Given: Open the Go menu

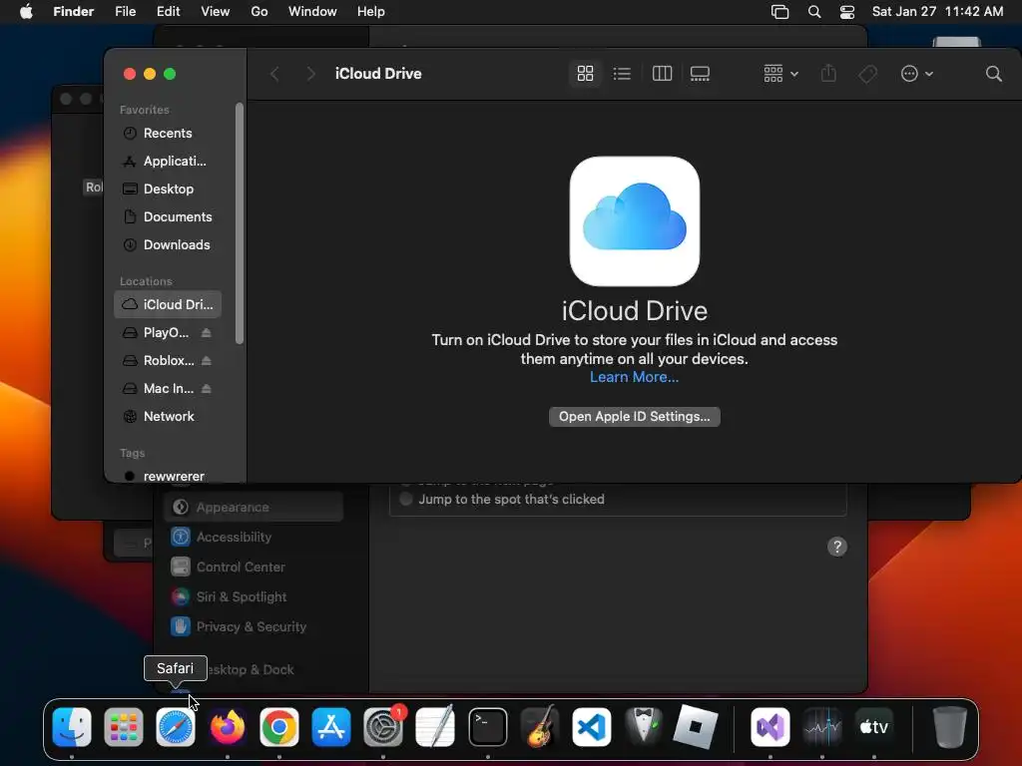Looking at the screenshot, I should (259, 12).
